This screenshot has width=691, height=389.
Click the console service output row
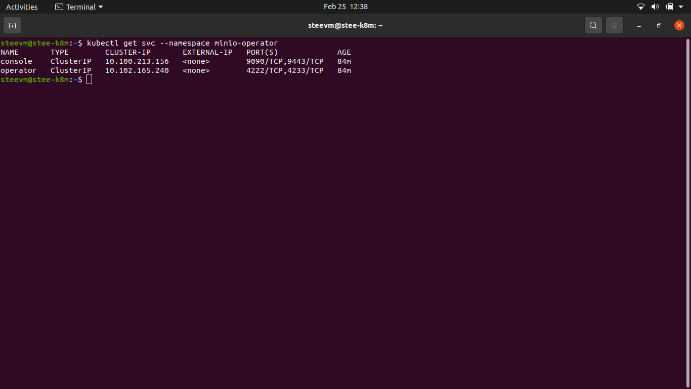pyautogui.click(x=177, y=61)
